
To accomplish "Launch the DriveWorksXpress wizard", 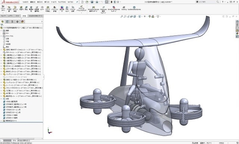I will click(114, 9).
